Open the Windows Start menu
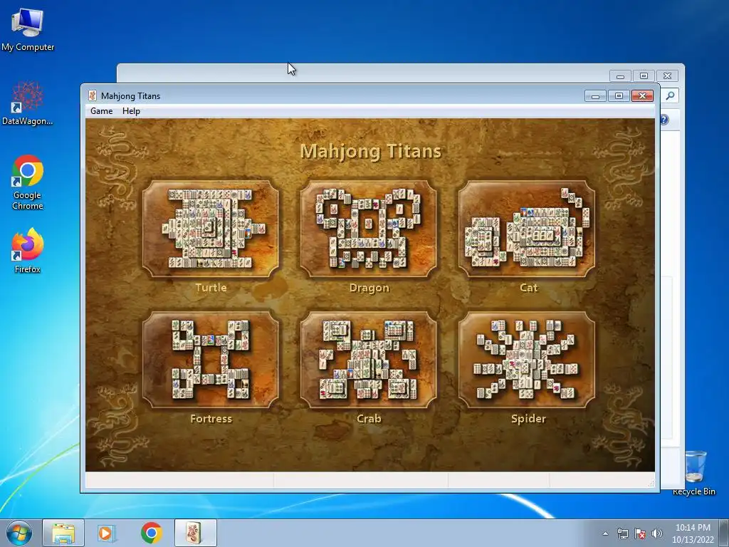 [19, 533]
